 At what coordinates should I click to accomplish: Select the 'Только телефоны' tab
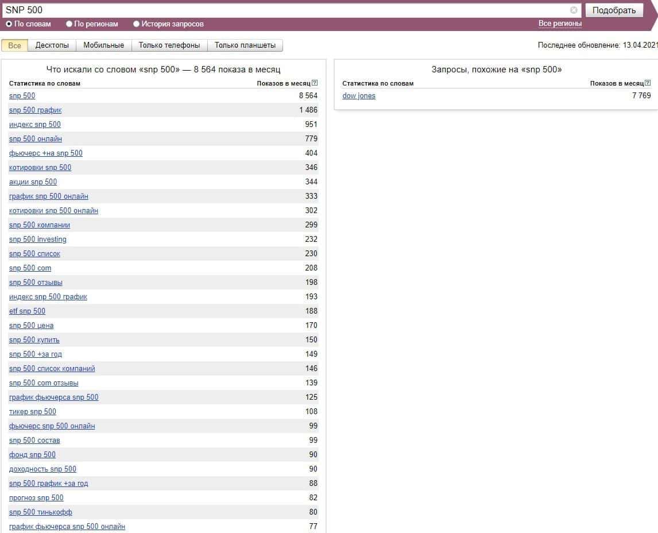[169, 45]
